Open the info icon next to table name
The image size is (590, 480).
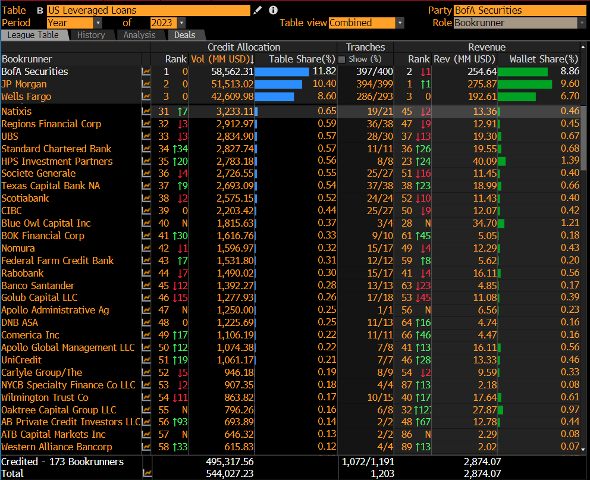(x=273, y=10)
